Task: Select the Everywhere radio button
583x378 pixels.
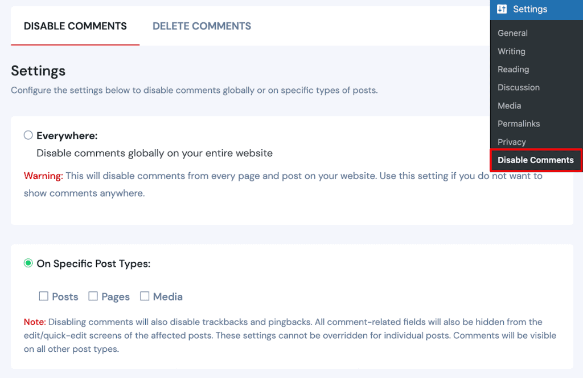Action: [28, 135]
